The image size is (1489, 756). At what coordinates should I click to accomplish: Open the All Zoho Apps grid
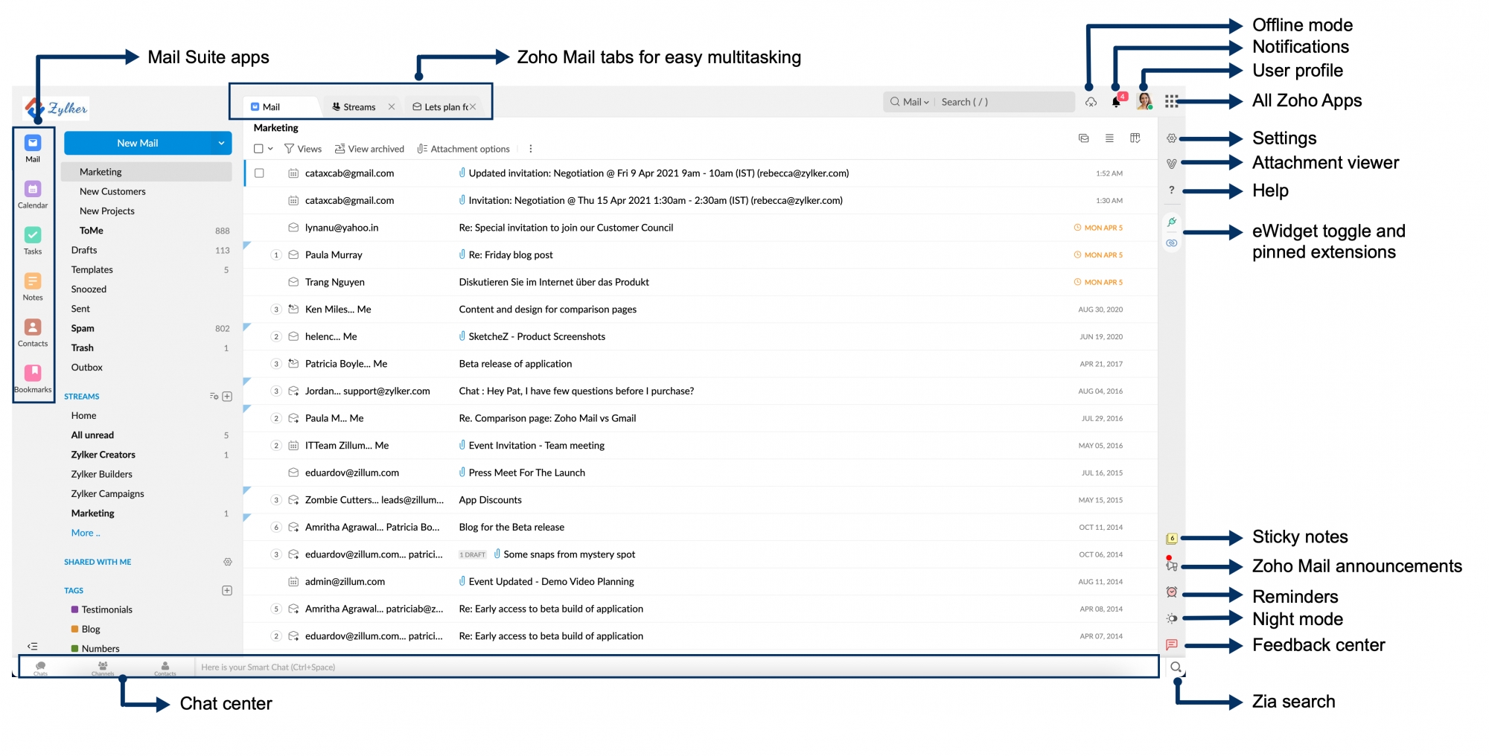point(1171,102)
